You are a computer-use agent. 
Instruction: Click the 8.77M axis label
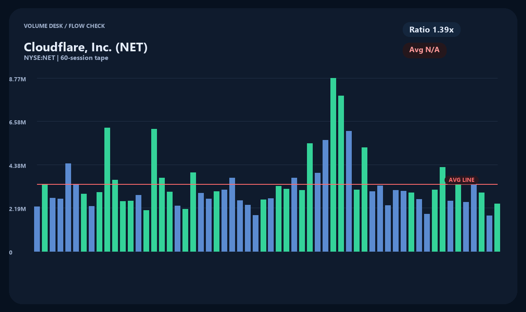click(x=18, y=79)
